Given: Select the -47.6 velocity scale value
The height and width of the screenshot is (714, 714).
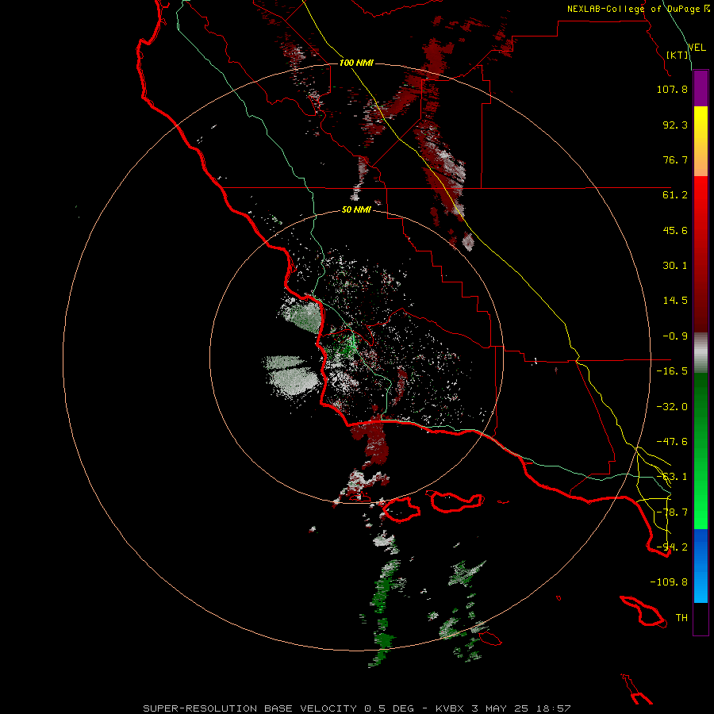Looking at the screenshot, I should tap(672, 442).
